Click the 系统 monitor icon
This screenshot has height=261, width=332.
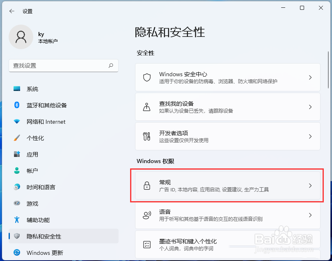17,89
